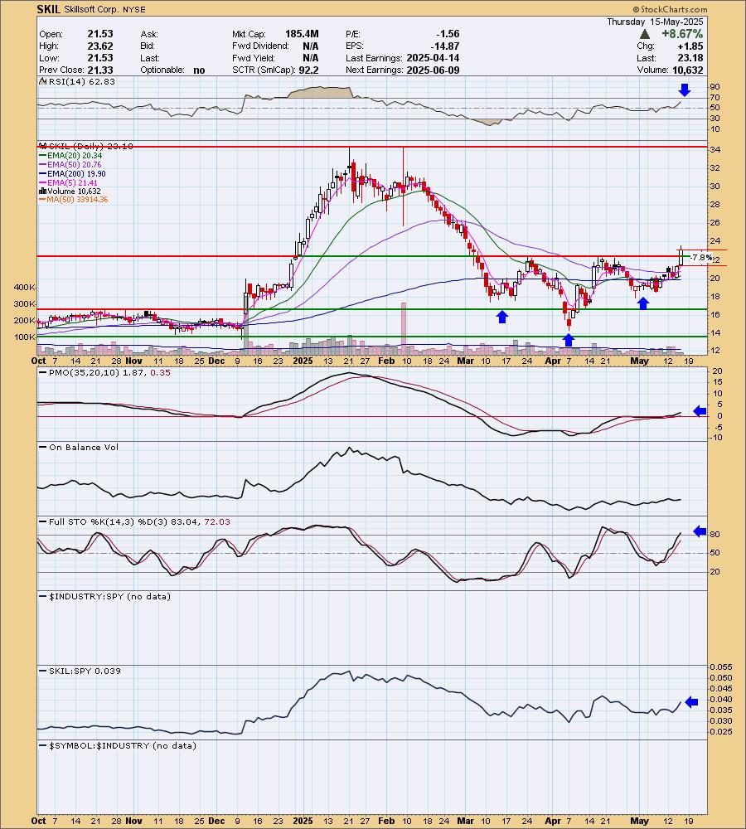This screenshot has height=829, width=746.
Task: Select the Last Earnings date 2025-04-14
Action: 433,58
